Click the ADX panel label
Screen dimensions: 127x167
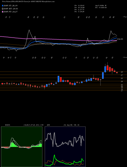pyautogui.click(x=48, y=125)
